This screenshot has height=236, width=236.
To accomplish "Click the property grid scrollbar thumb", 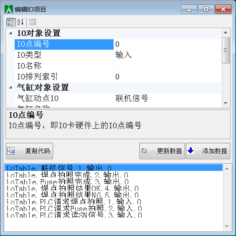I will [226, 50].
